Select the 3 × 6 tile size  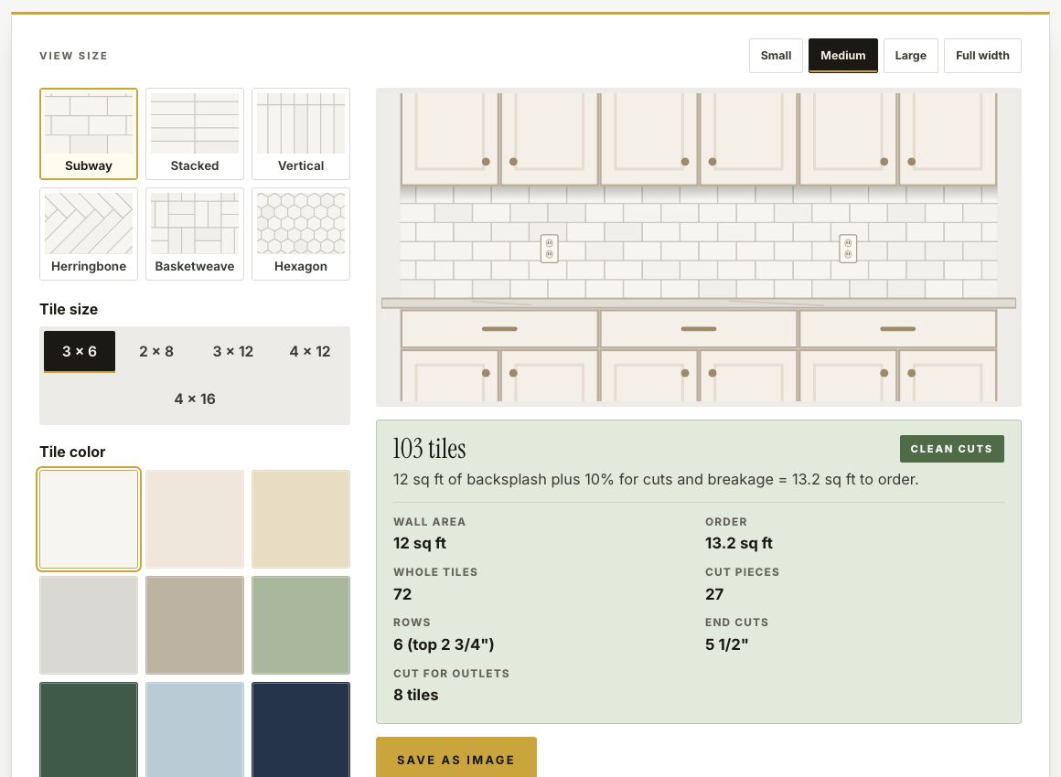80,352
